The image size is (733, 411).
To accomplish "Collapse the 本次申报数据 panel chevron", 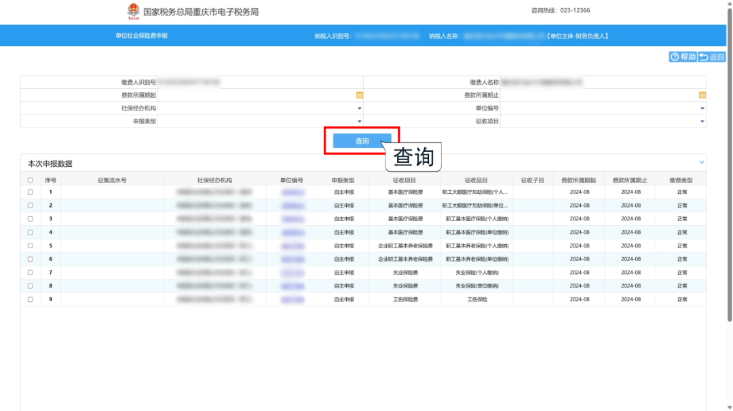I will tap(701, 162).
